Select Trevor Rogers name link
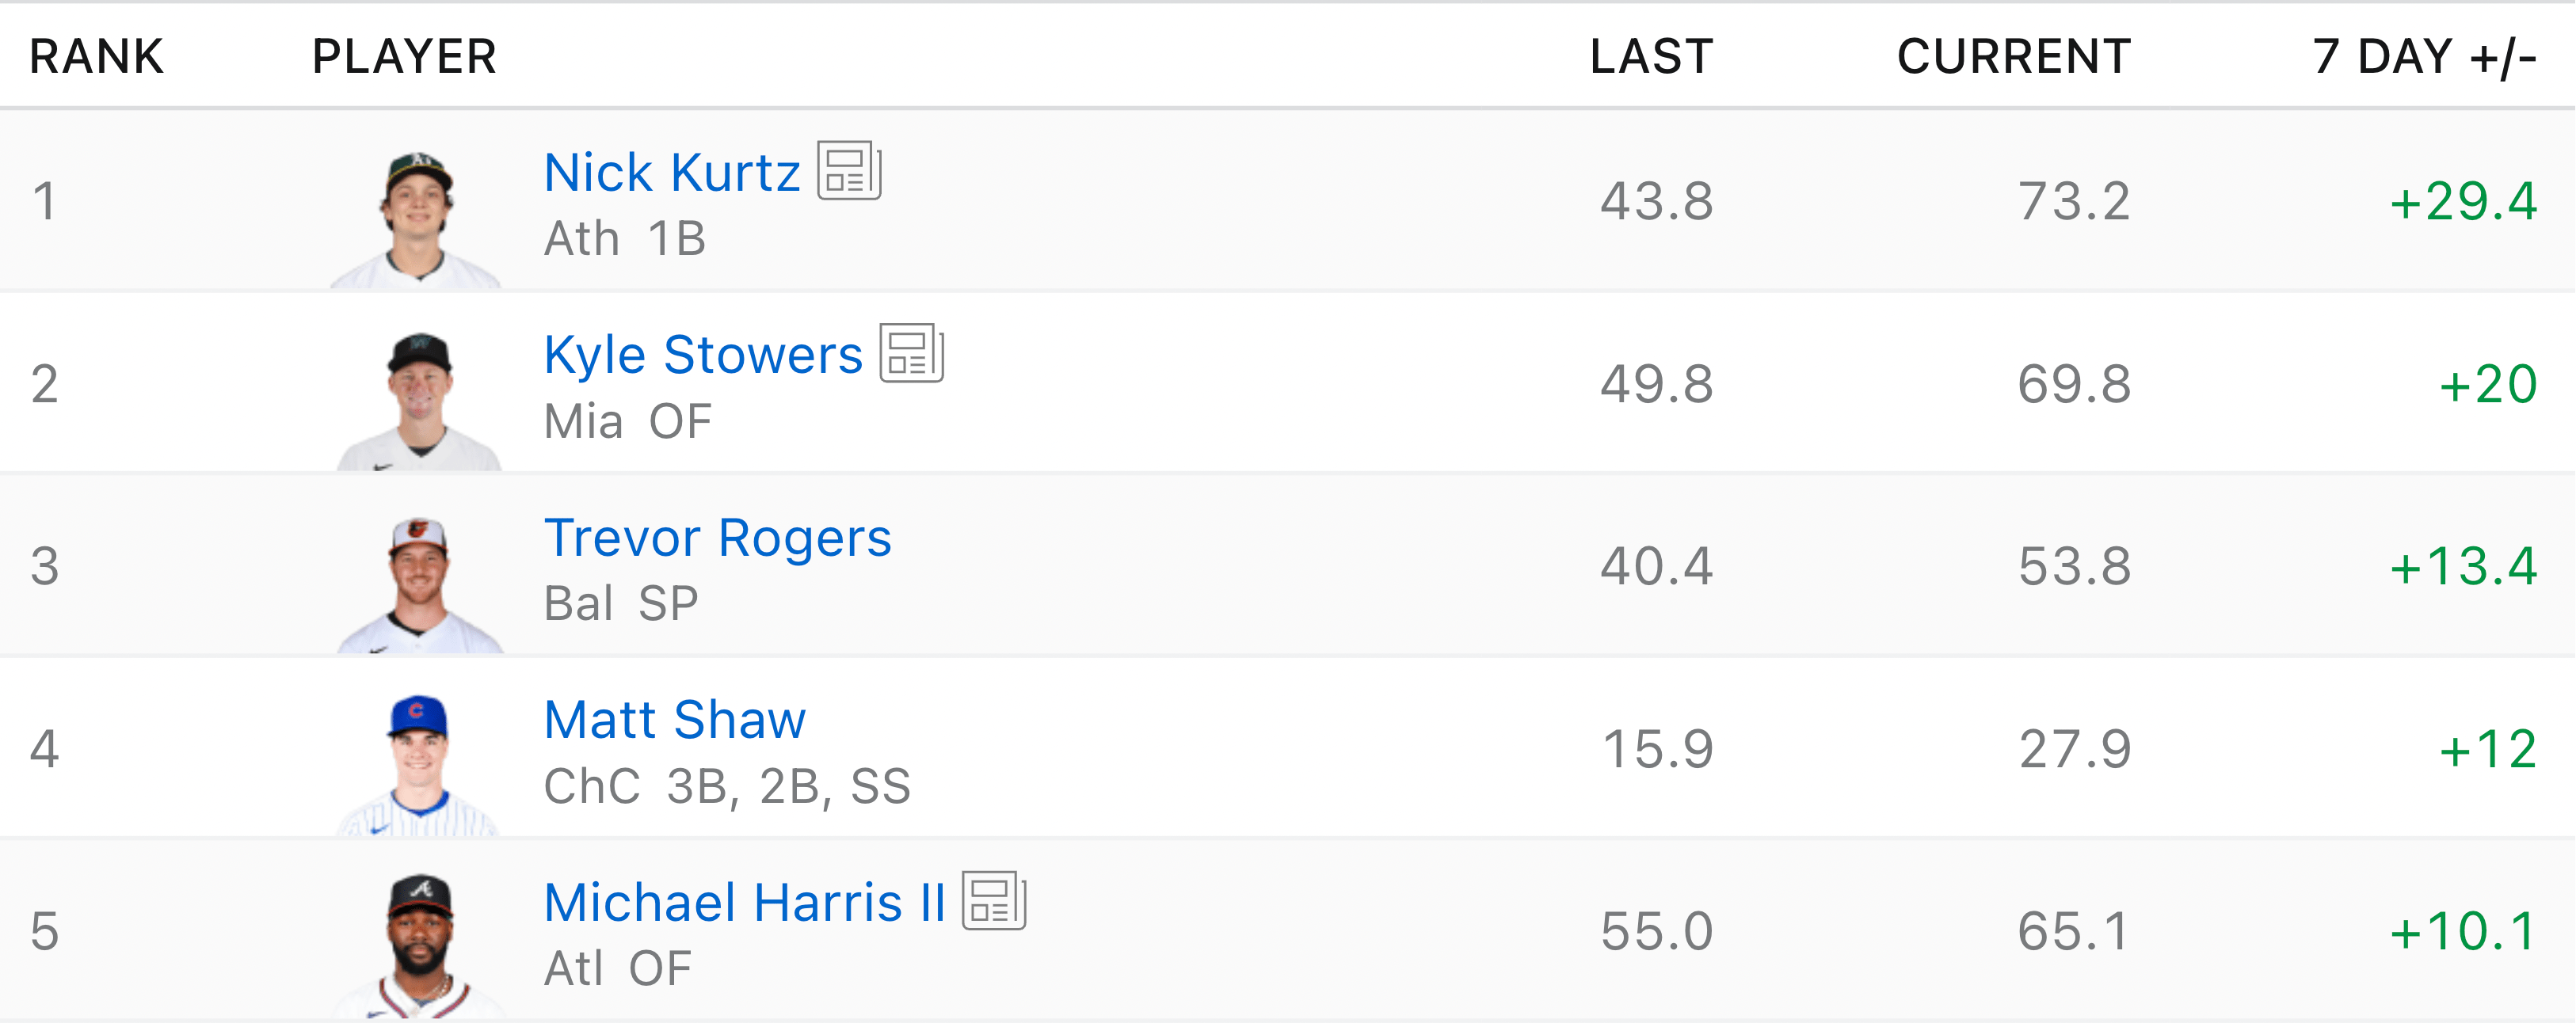The image size is (2576, 1023). [x=717, y=538]
